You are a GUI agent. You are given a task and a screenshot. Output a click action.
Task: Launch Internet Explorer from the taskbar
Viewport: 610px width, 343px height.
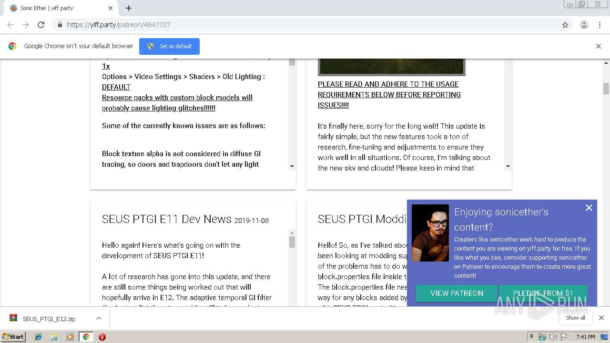[38, 337]
